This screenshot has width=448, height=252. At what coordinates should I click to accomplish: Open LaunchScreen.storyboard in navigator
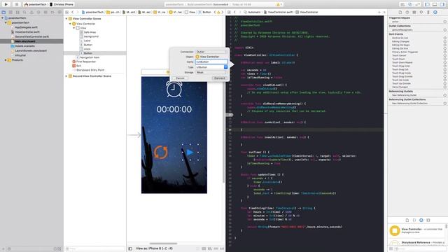pyautogui.click(x=31, y=50)
